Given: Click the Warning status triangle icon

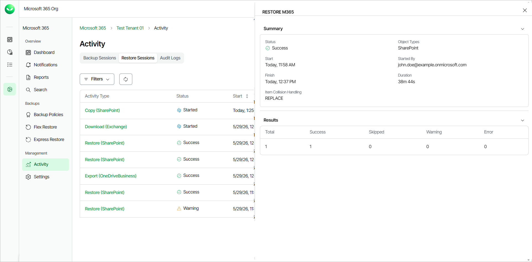Looking at the screenshot, I should 179,209.
